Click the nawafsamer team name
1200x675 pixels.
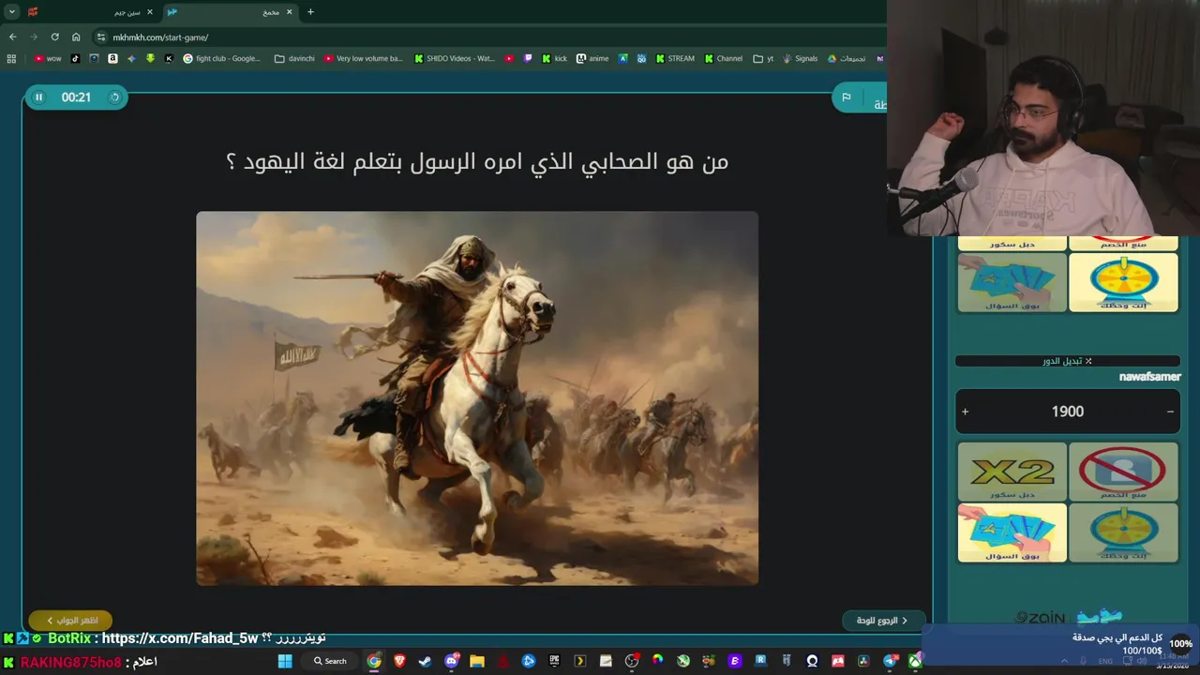point(1149,377)
